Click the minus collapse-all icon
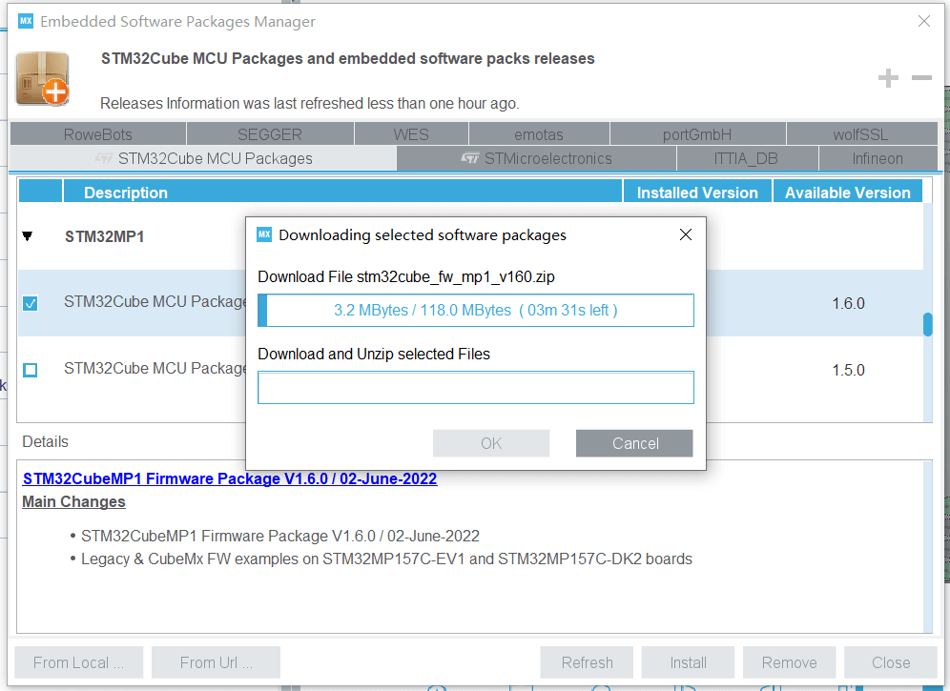The width and height of the screenshot is (950, 691). click(x=921, y=77)
